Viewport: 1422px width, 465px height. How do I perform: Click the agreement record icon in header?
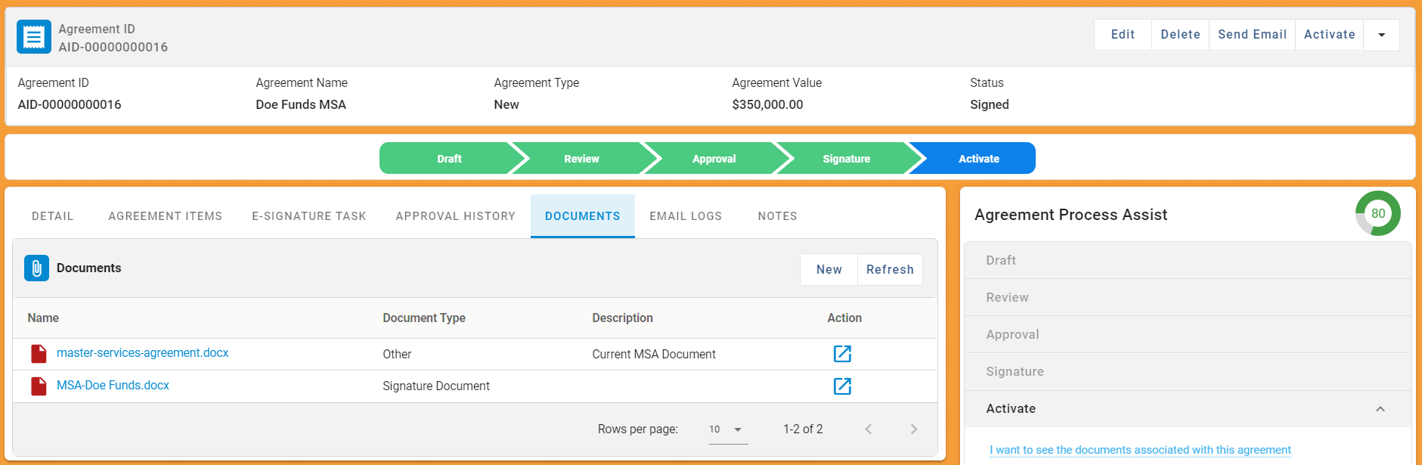(34, 37)
